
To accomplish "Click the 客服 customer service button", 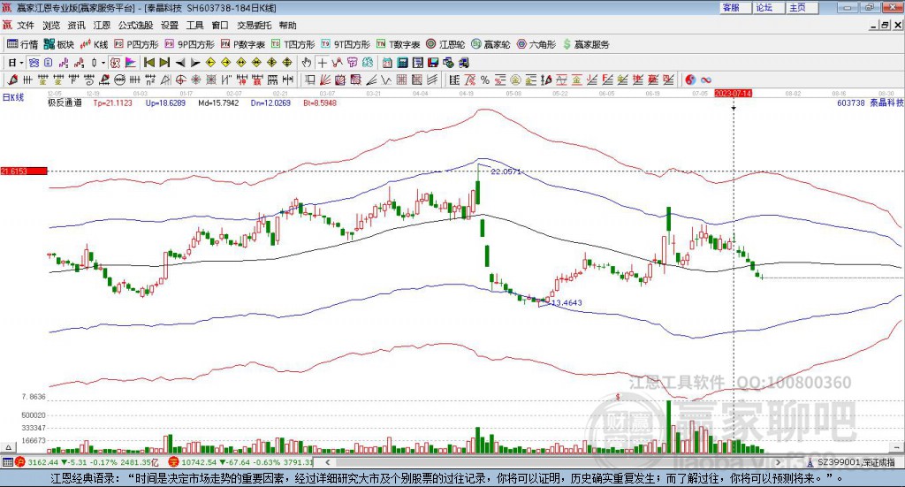I will coord(735,7).
